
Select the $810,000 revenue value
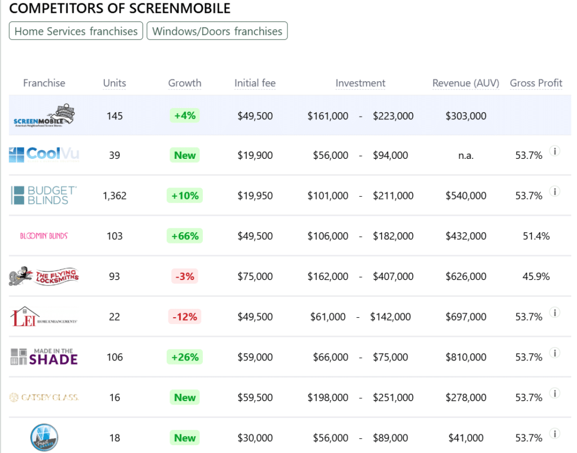466,357
